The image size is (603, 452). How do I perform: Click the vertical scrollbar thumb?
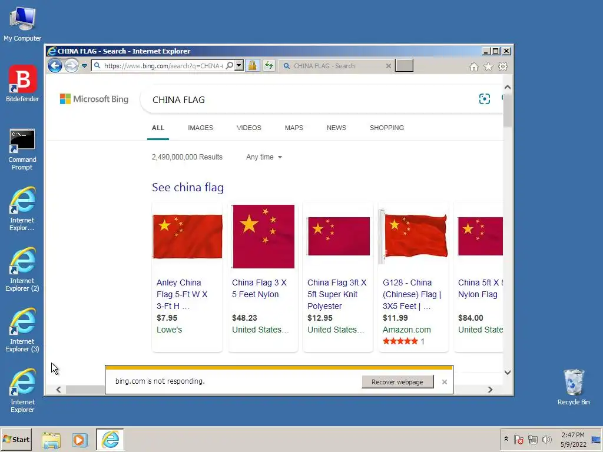click(508, 110)
